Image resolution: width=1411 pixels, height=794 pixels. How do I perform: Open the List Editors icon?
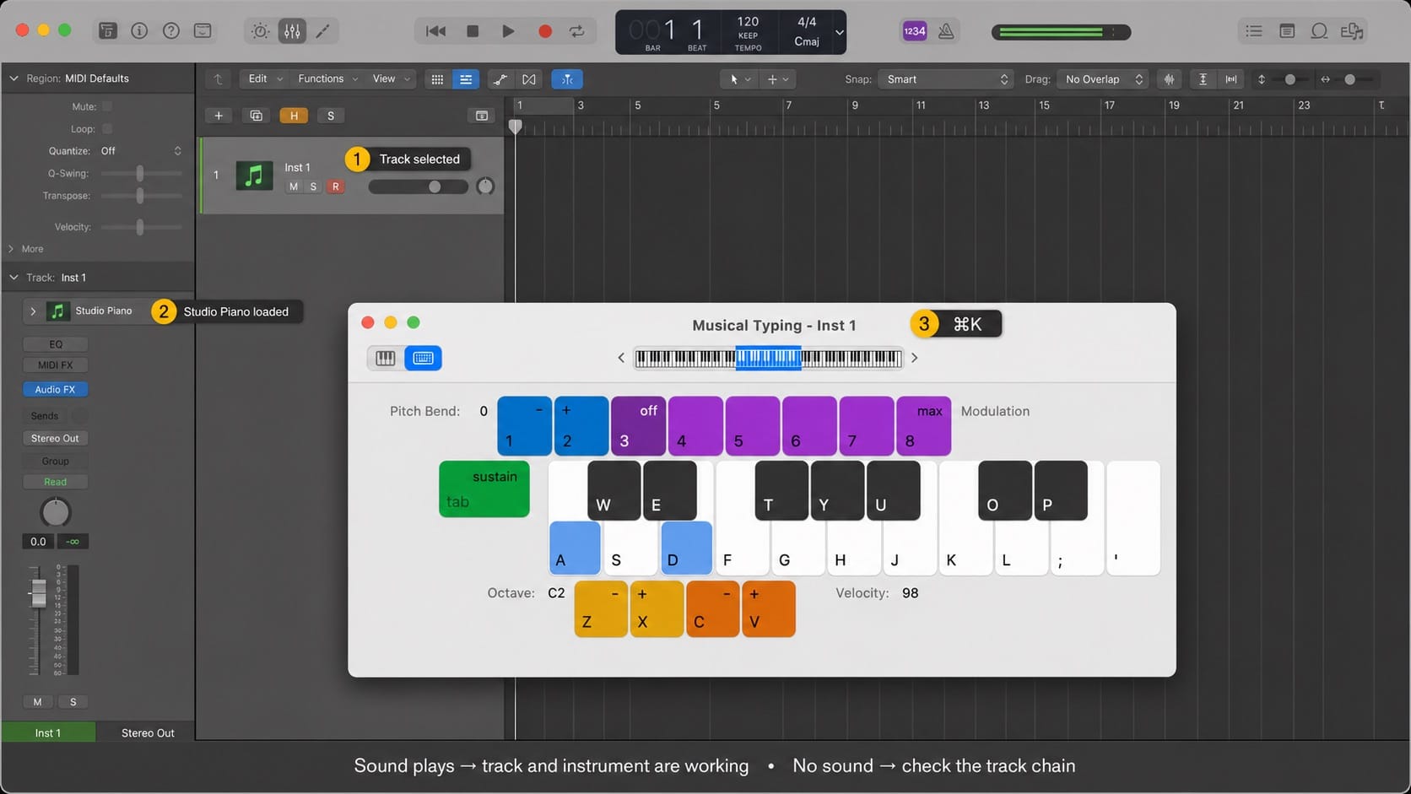(1254, 31)
